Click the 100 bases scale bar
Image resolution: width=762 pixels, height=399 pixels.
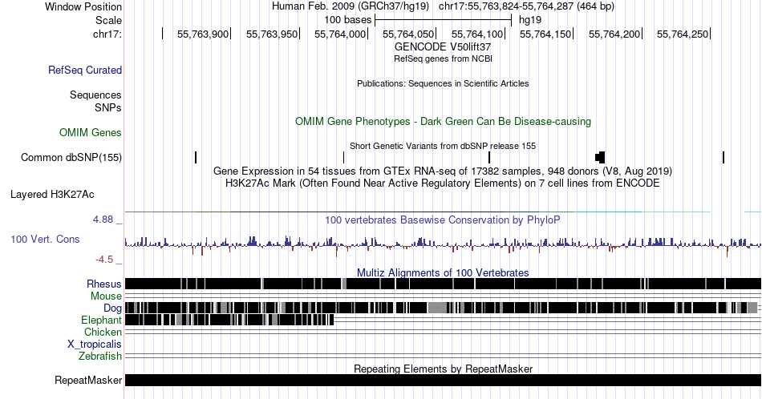tap(444, 20)
